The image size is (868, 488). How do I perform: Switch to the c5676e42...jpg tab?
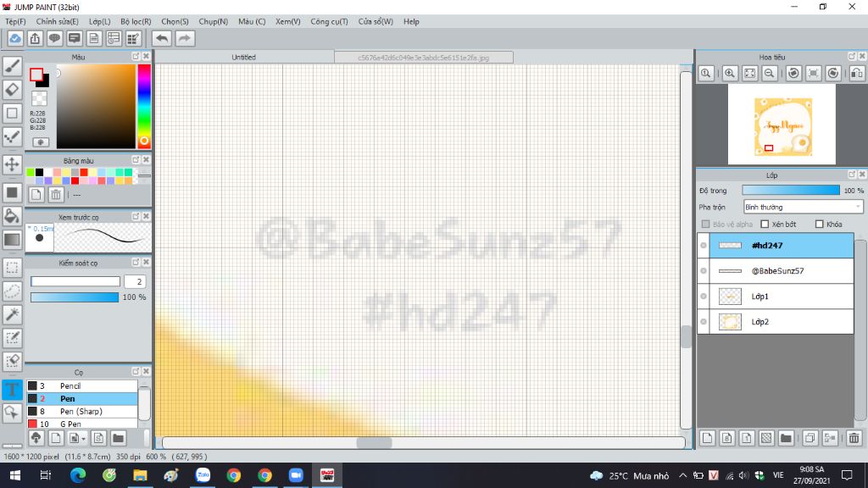[x=424, y=58]
